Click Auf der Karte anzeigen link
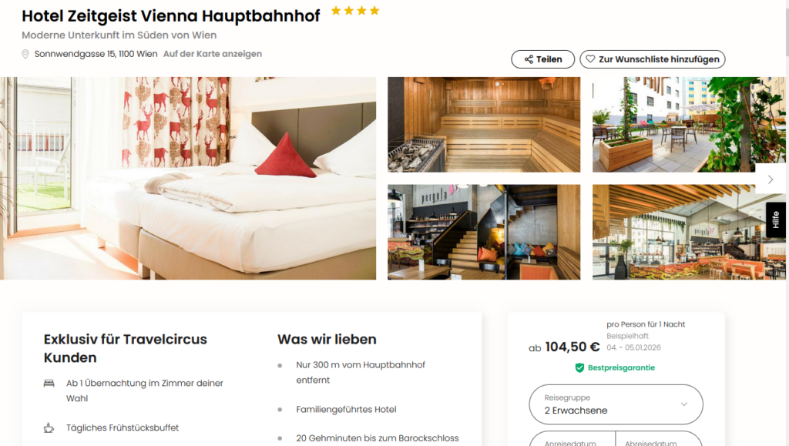 pos(213,54)
